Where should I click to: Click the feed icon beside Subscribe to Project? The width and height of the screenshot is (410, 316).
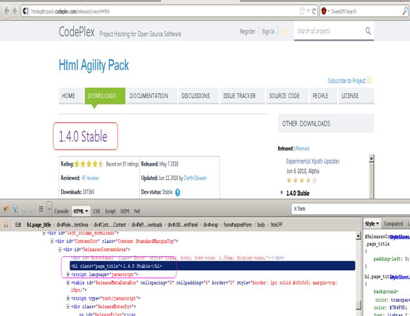(x=369, y=80)
